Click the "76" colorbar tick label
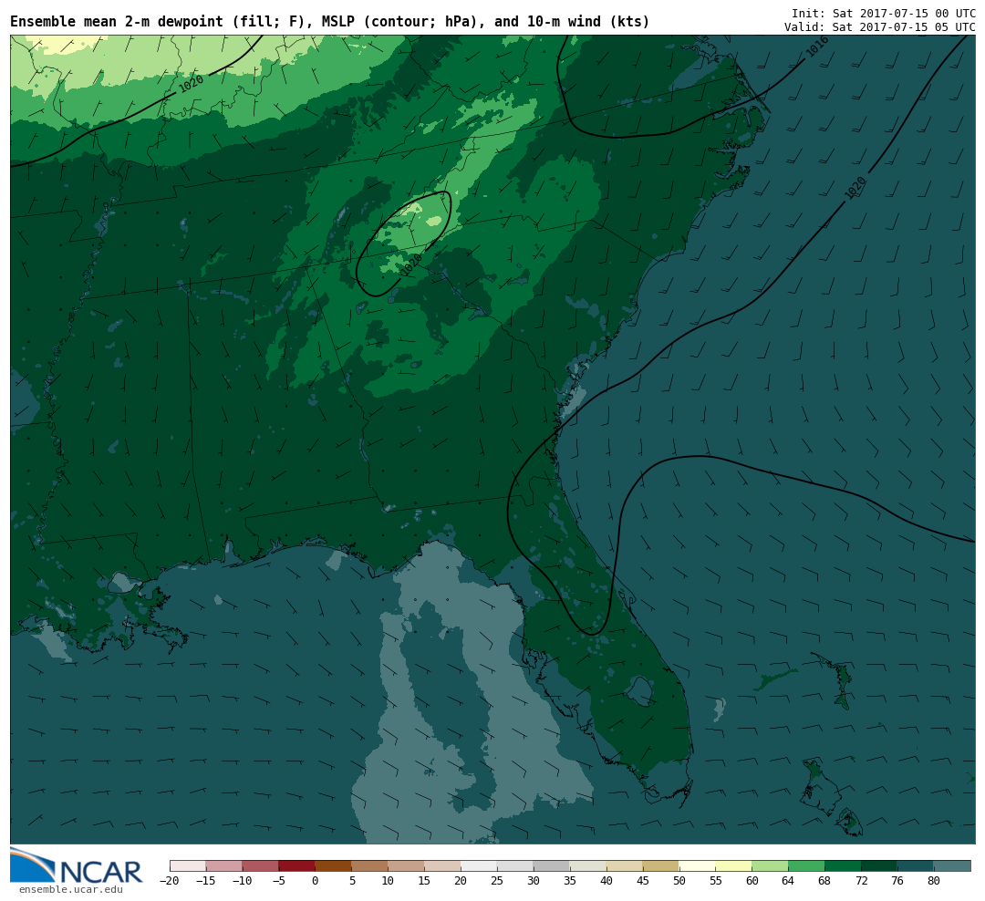Image resolution: width=985 pixels, height=901 pixels. coord(897,881)
